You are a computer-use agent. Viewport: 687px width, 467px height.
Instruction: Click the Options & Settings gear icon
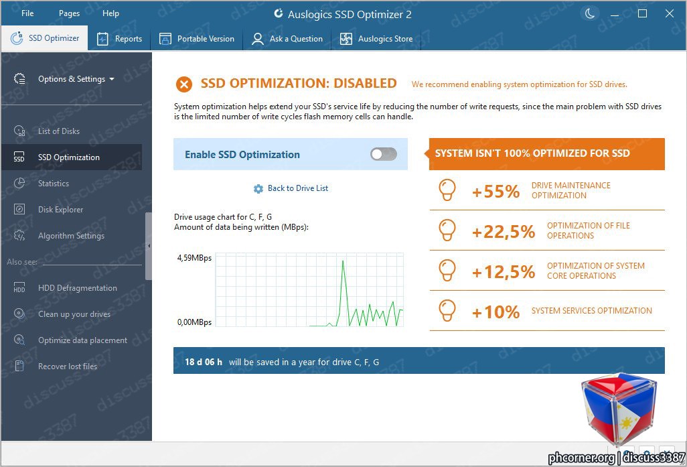coord(19,78)
